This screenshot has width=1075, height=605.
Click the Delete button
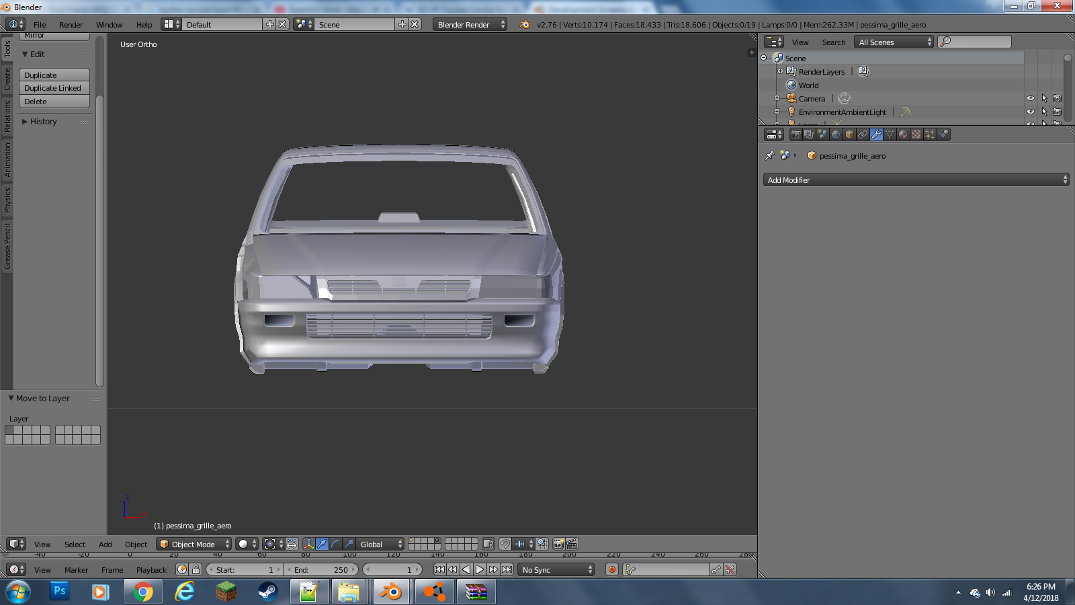click(54, 102)
